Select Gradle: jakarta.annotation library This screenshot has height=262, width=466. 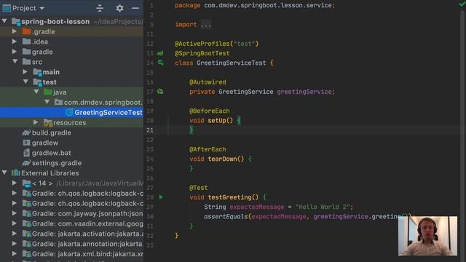(x=87, y=244)
